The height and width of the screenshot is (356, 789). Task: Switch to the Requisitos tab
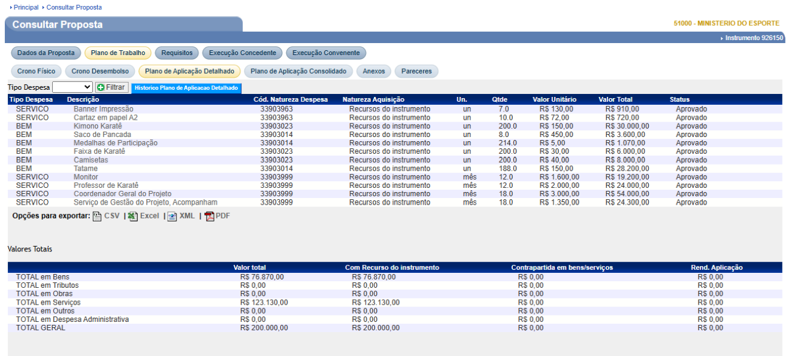pyautogui.click(x=177, y=53)
